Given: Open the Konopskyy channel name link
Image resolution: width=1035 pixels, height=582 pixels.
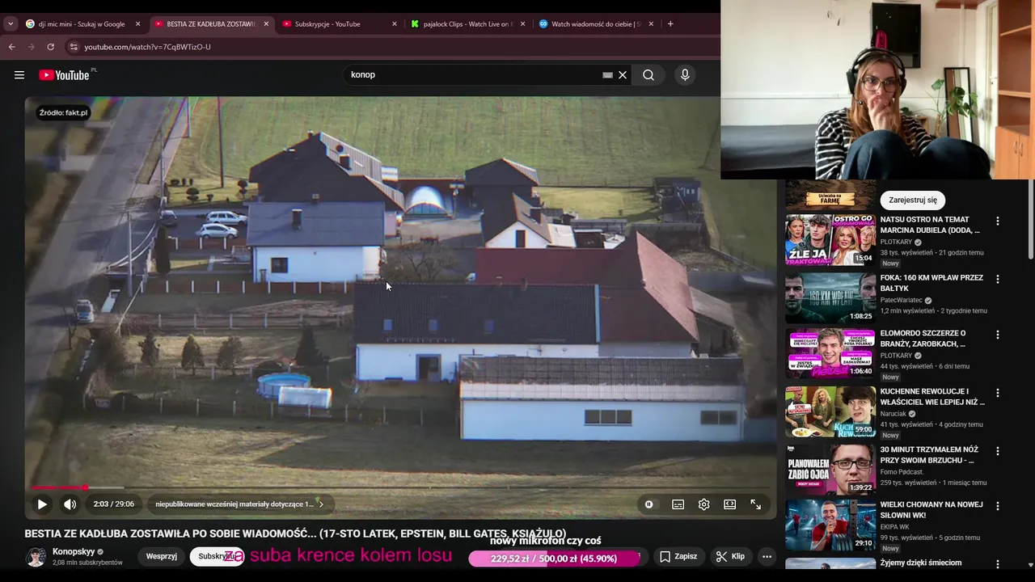Looking at the screenshot, I should pos(74,552).
